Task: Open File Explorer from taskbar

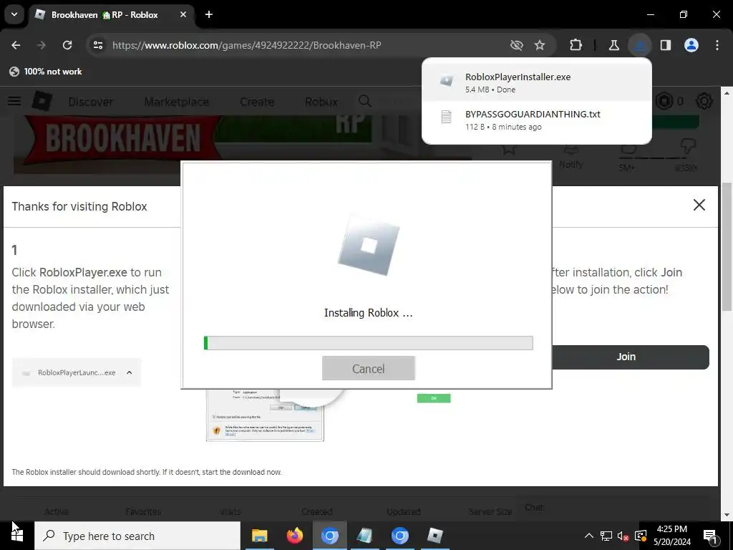Action: click(259, 536)
